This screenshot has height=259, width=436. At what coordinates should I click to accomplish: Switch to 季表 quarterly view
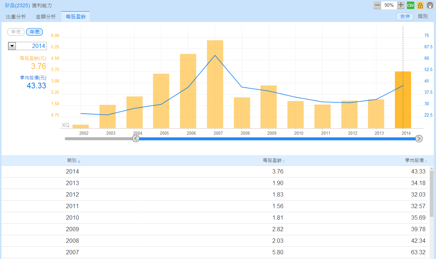coord(16,32)
